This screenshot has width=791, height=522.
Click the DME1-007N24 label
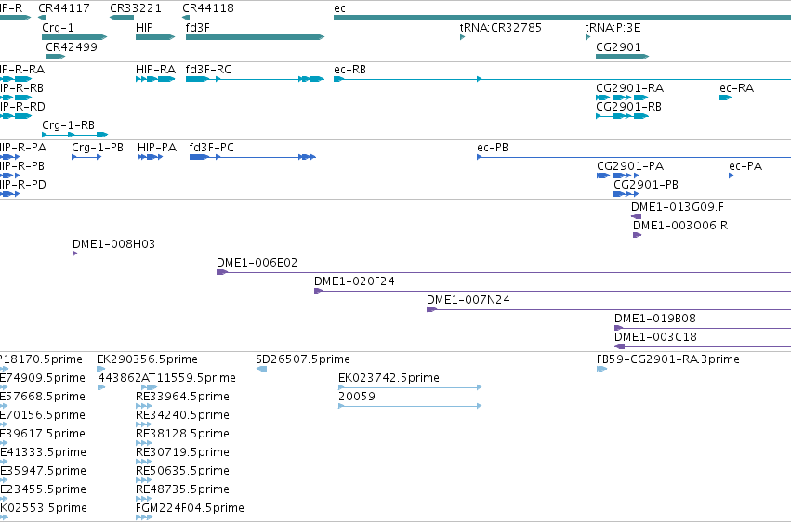468,300
